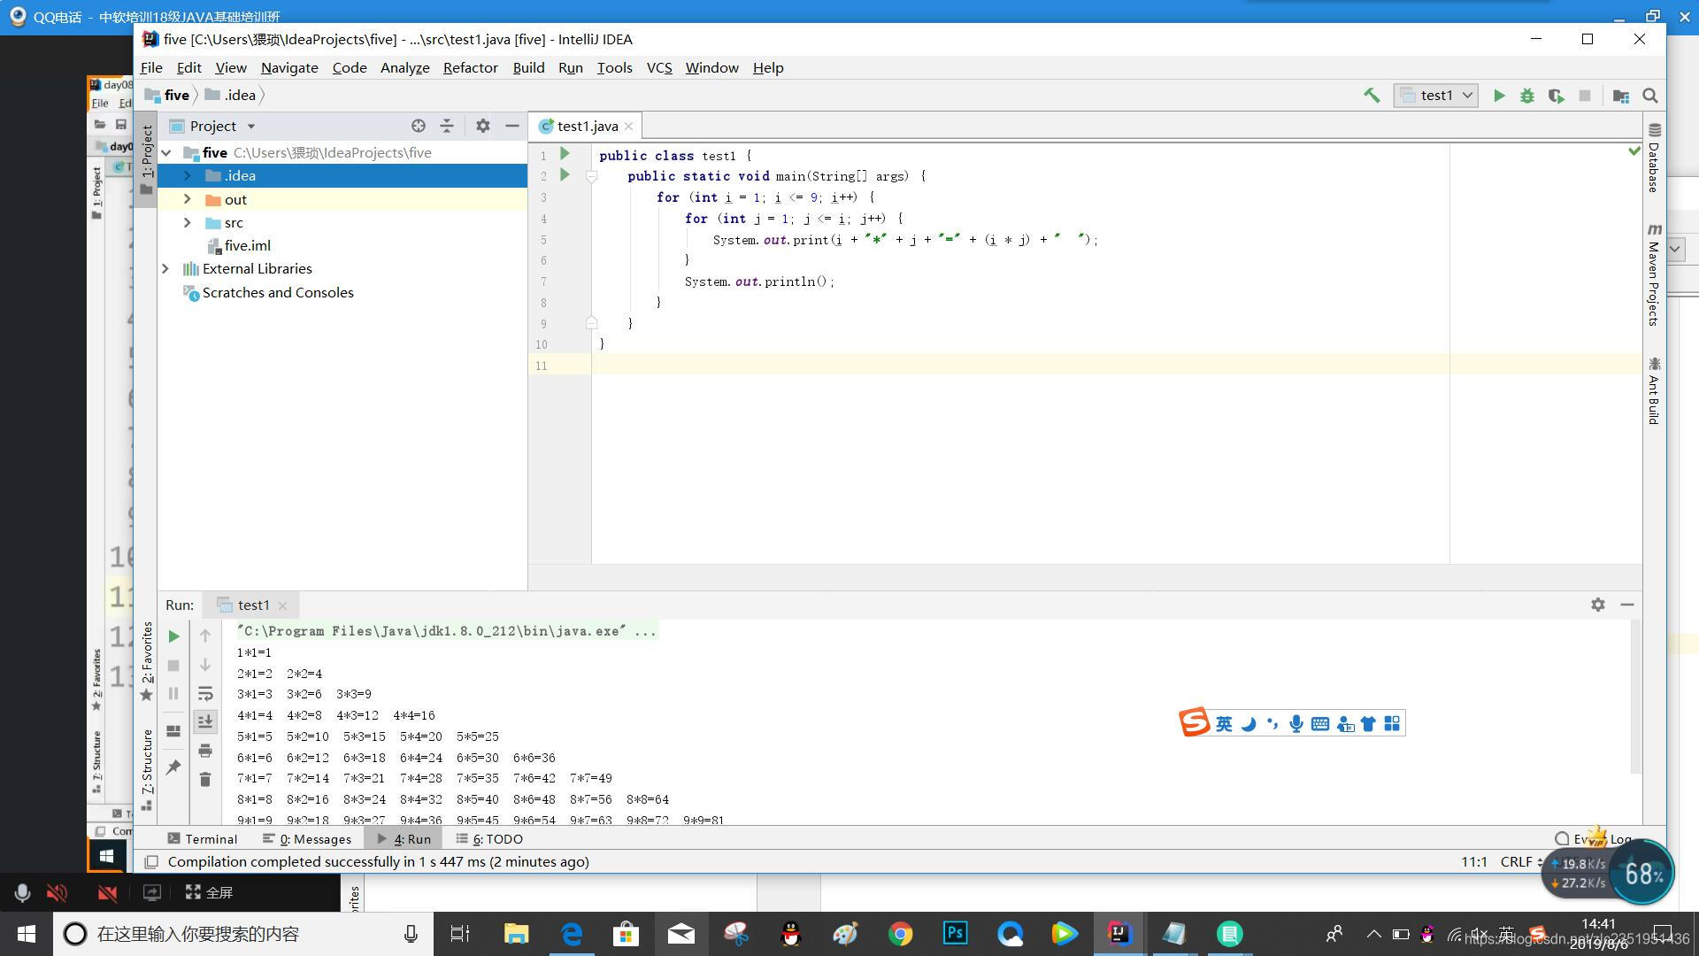Open the Terminal tool window
Screen dimensions: 1699x956
pos(203,838)
